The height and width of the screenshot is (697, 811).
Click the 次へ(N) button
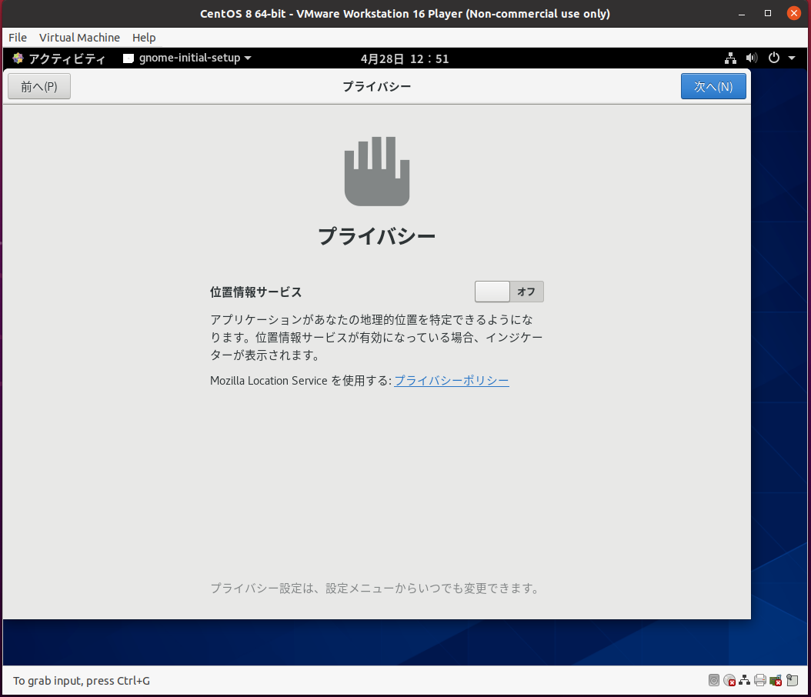[x=713, y=87]
